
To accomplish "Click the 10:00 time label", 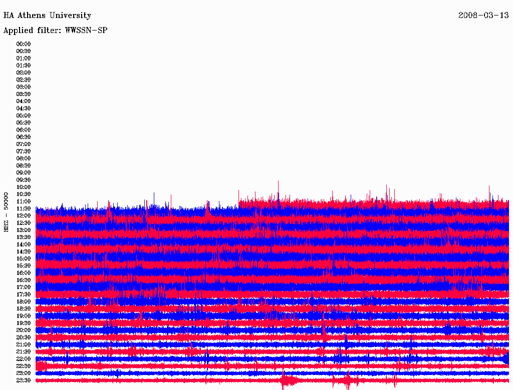I will click(24, 187).
